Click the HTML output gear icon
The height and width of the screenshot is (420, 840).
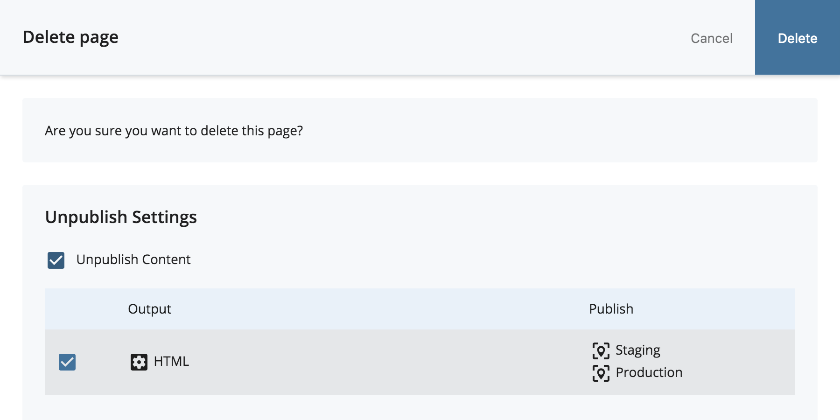point(139,362)
